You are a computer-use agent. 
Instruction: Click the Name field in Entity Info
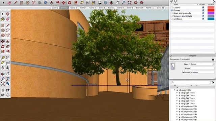[202, 68]
